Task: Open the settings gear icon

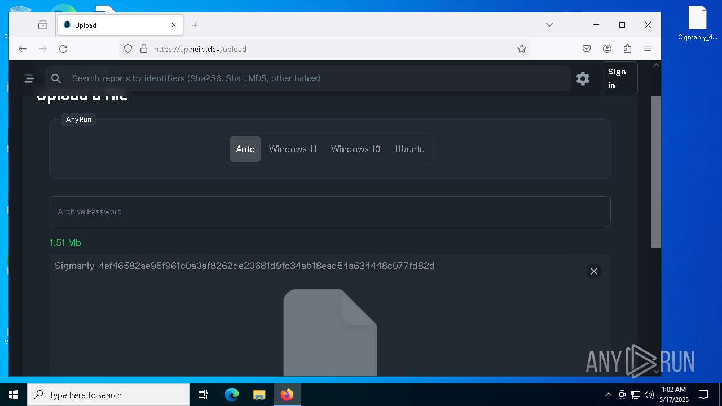Action: point(583,78)
